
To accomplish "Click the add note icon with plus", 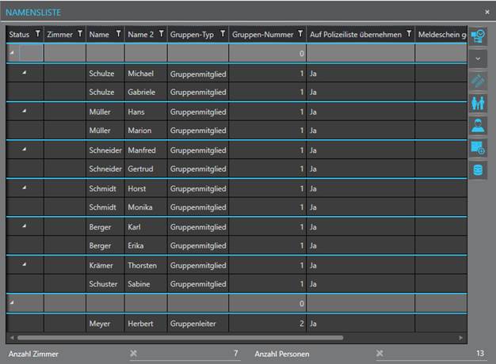I will click(x=479, y=147).
